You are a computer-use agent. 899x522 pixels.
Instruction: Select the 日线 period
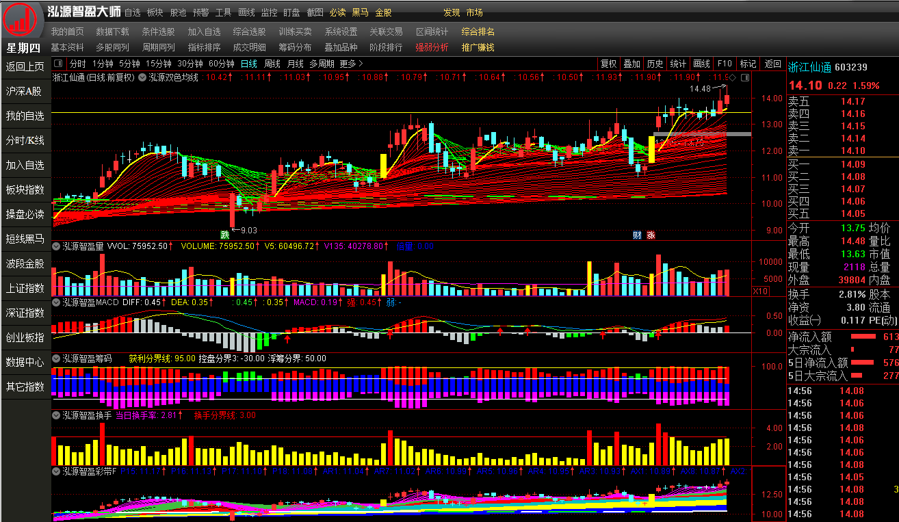pos(249,64)
